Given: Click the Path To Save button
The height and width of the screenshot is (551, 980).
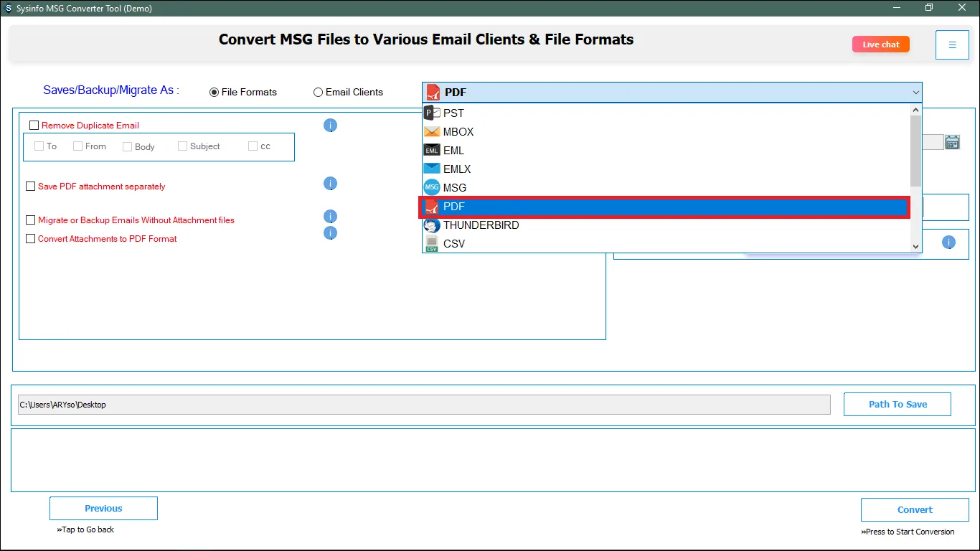Looking at the screenshot, I should coord(897,405).
